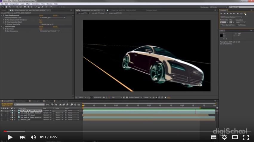This screenshot has width=254, height=142.
Task: Click Next Frame in Preview panel
Action: pyautogui.click(x=231, y=14)
